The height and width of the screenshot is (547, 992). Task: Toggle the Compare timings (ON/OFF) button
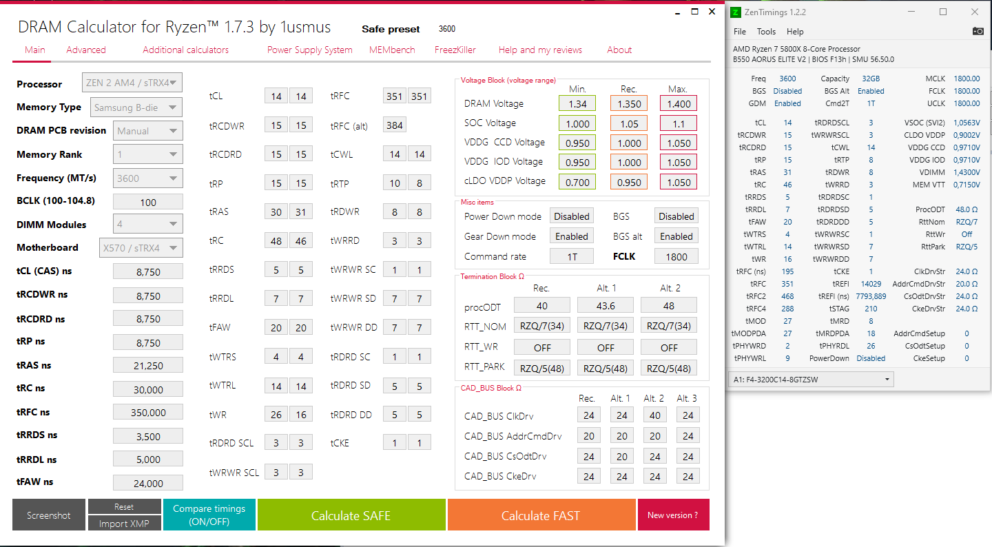[x=209, y=515]
